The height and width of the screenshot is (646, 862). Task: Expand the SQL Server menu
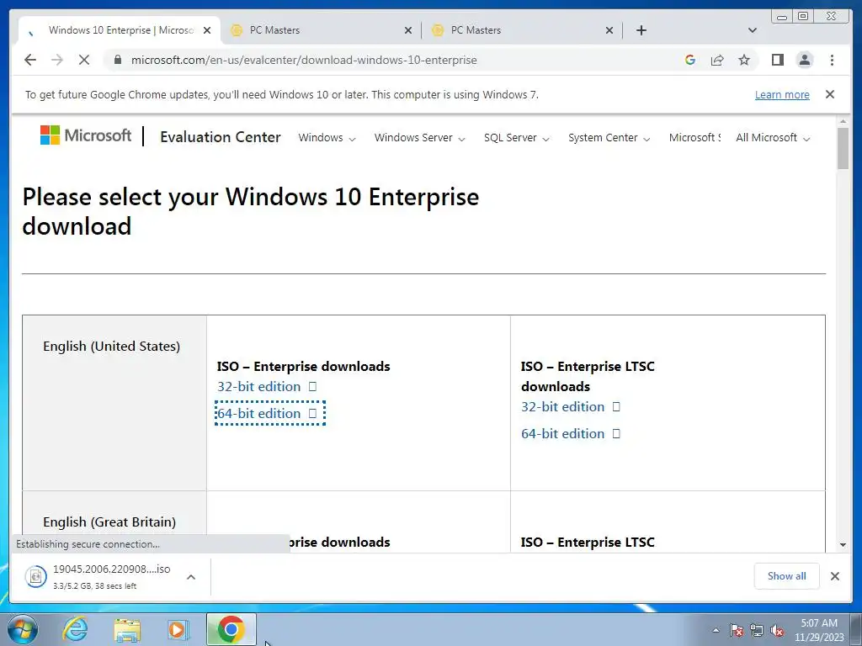516,137
